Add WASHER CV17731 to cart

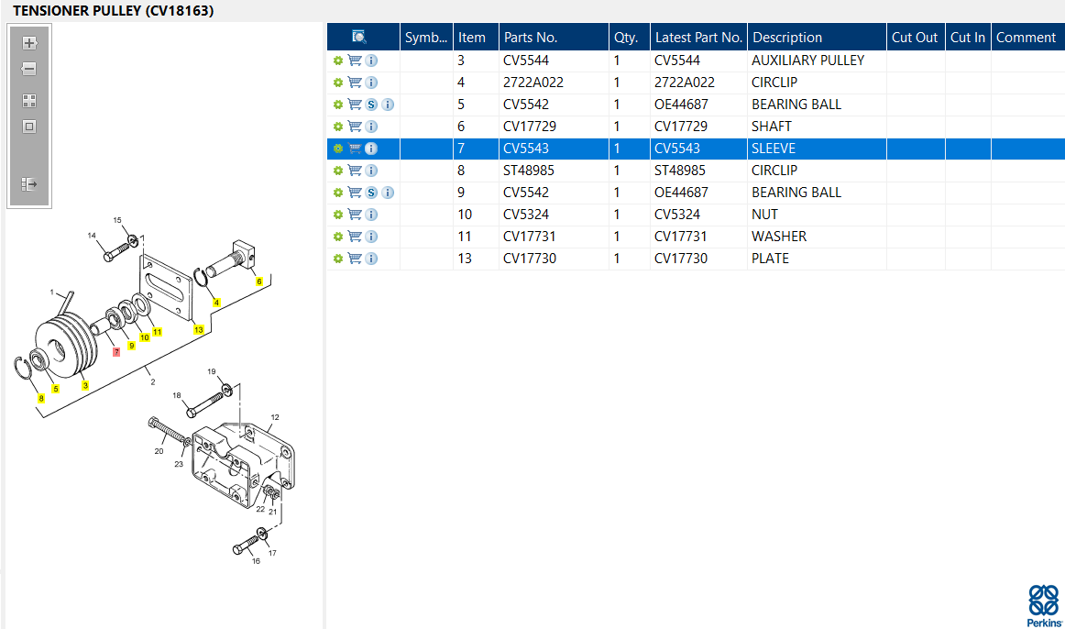355,237
